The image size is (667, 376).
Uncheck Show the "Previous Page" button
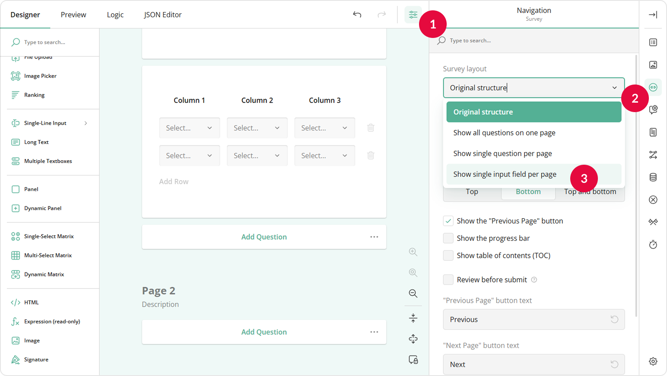click(x=448, y=221)
